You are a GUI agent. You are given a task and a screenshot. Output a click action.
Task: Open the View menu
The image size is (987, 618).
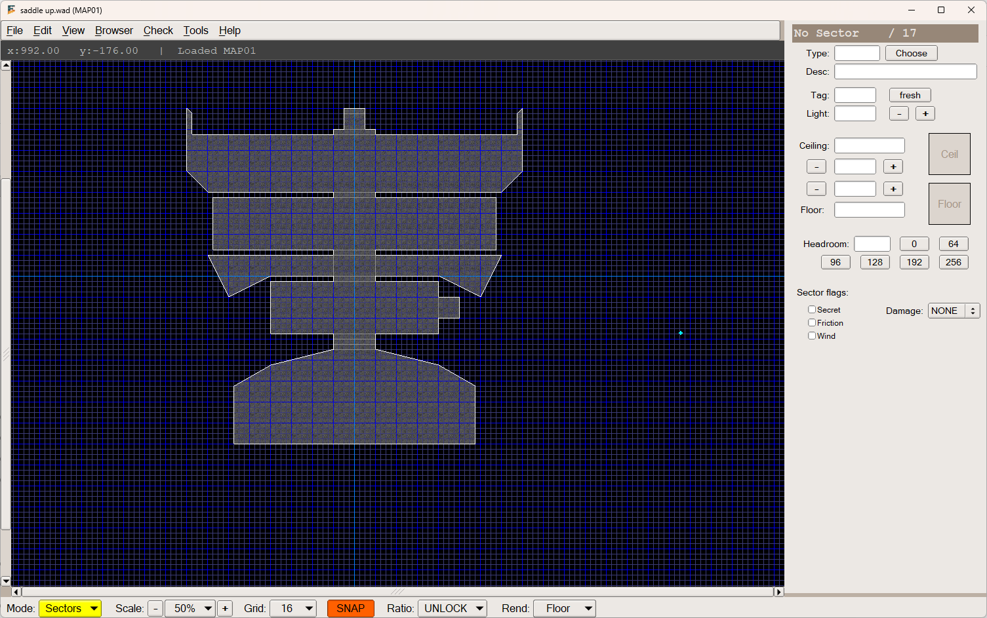coord(73,31)
